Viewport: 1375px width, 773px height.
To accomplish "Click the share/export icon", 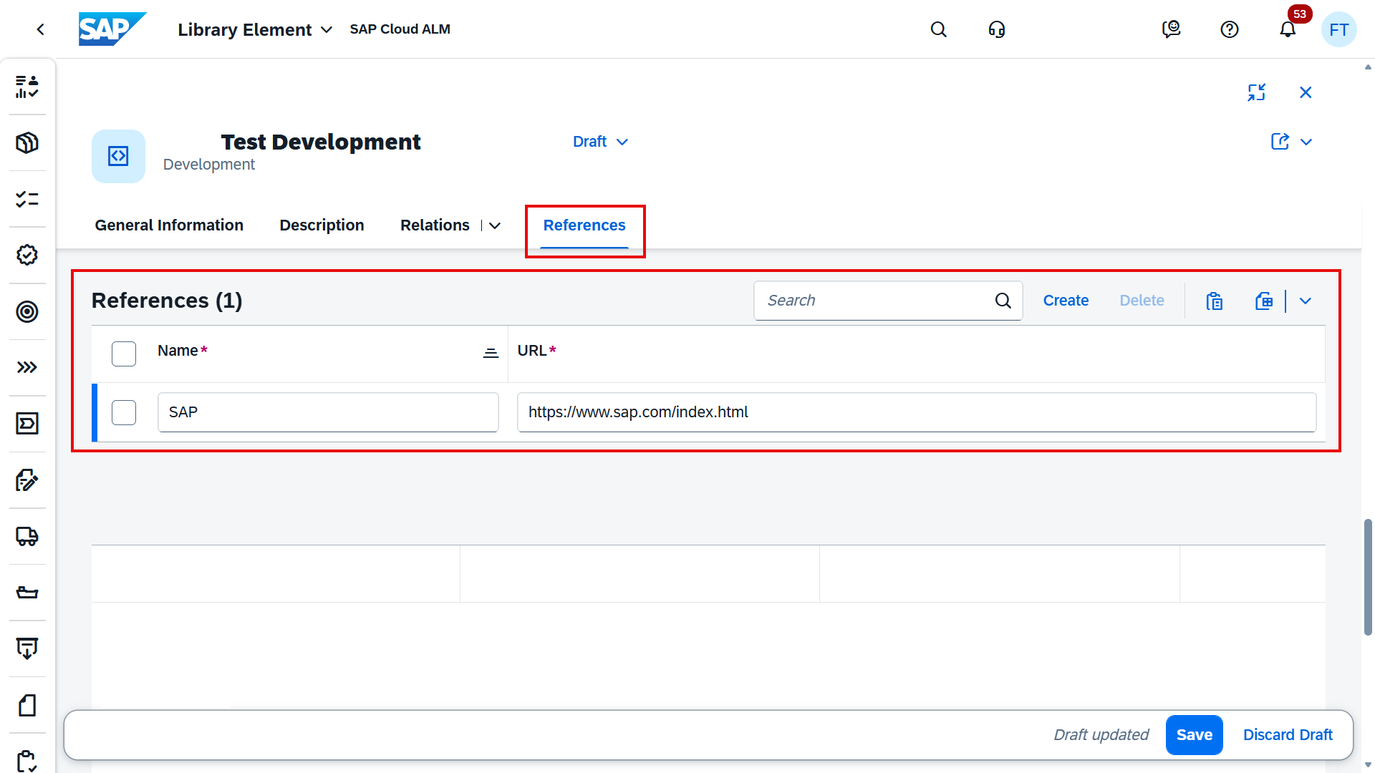I will click(x=1280, y=142).
